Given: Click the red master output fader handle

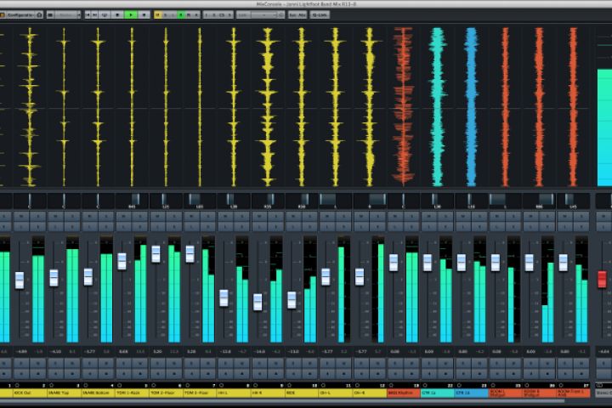Looking at the screenshot, I should pos(602,280).
